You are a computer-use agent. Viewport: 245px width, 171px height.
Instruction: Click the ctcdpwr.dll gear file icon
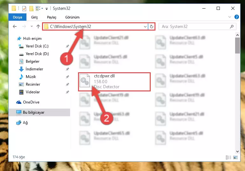pyautogui.click(x=85, y=81)
